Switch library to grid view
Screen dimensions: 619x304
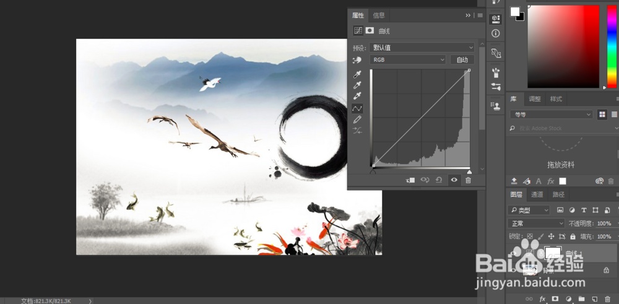point(602,115)
